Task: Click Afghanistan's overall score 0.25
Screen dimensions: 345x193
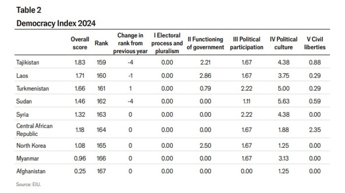Action: point(80,171)
